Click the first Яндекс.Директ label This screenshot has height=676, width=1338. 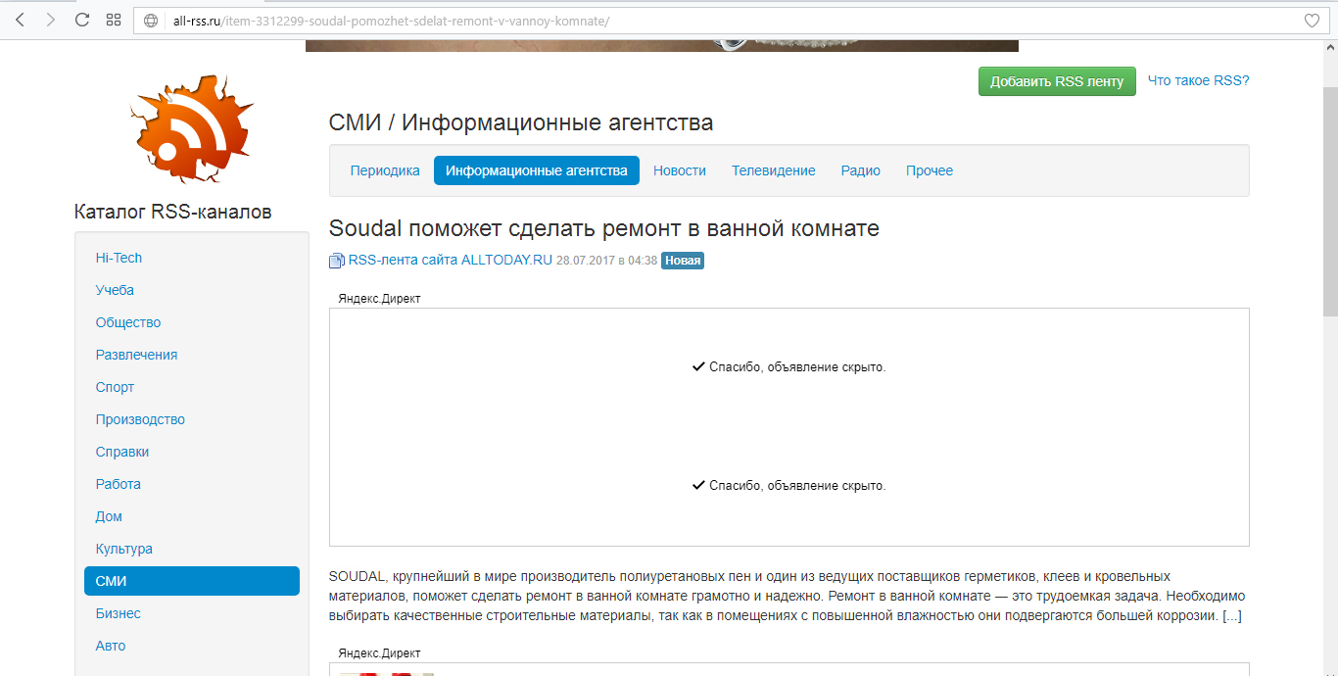379,299
